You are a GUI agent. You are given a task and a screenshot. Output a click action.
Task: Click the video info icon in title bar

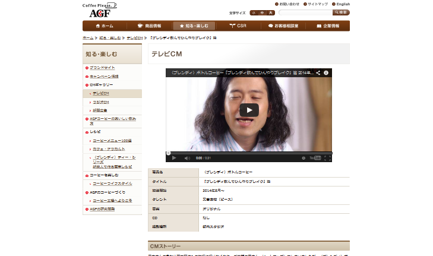[326, 73]
